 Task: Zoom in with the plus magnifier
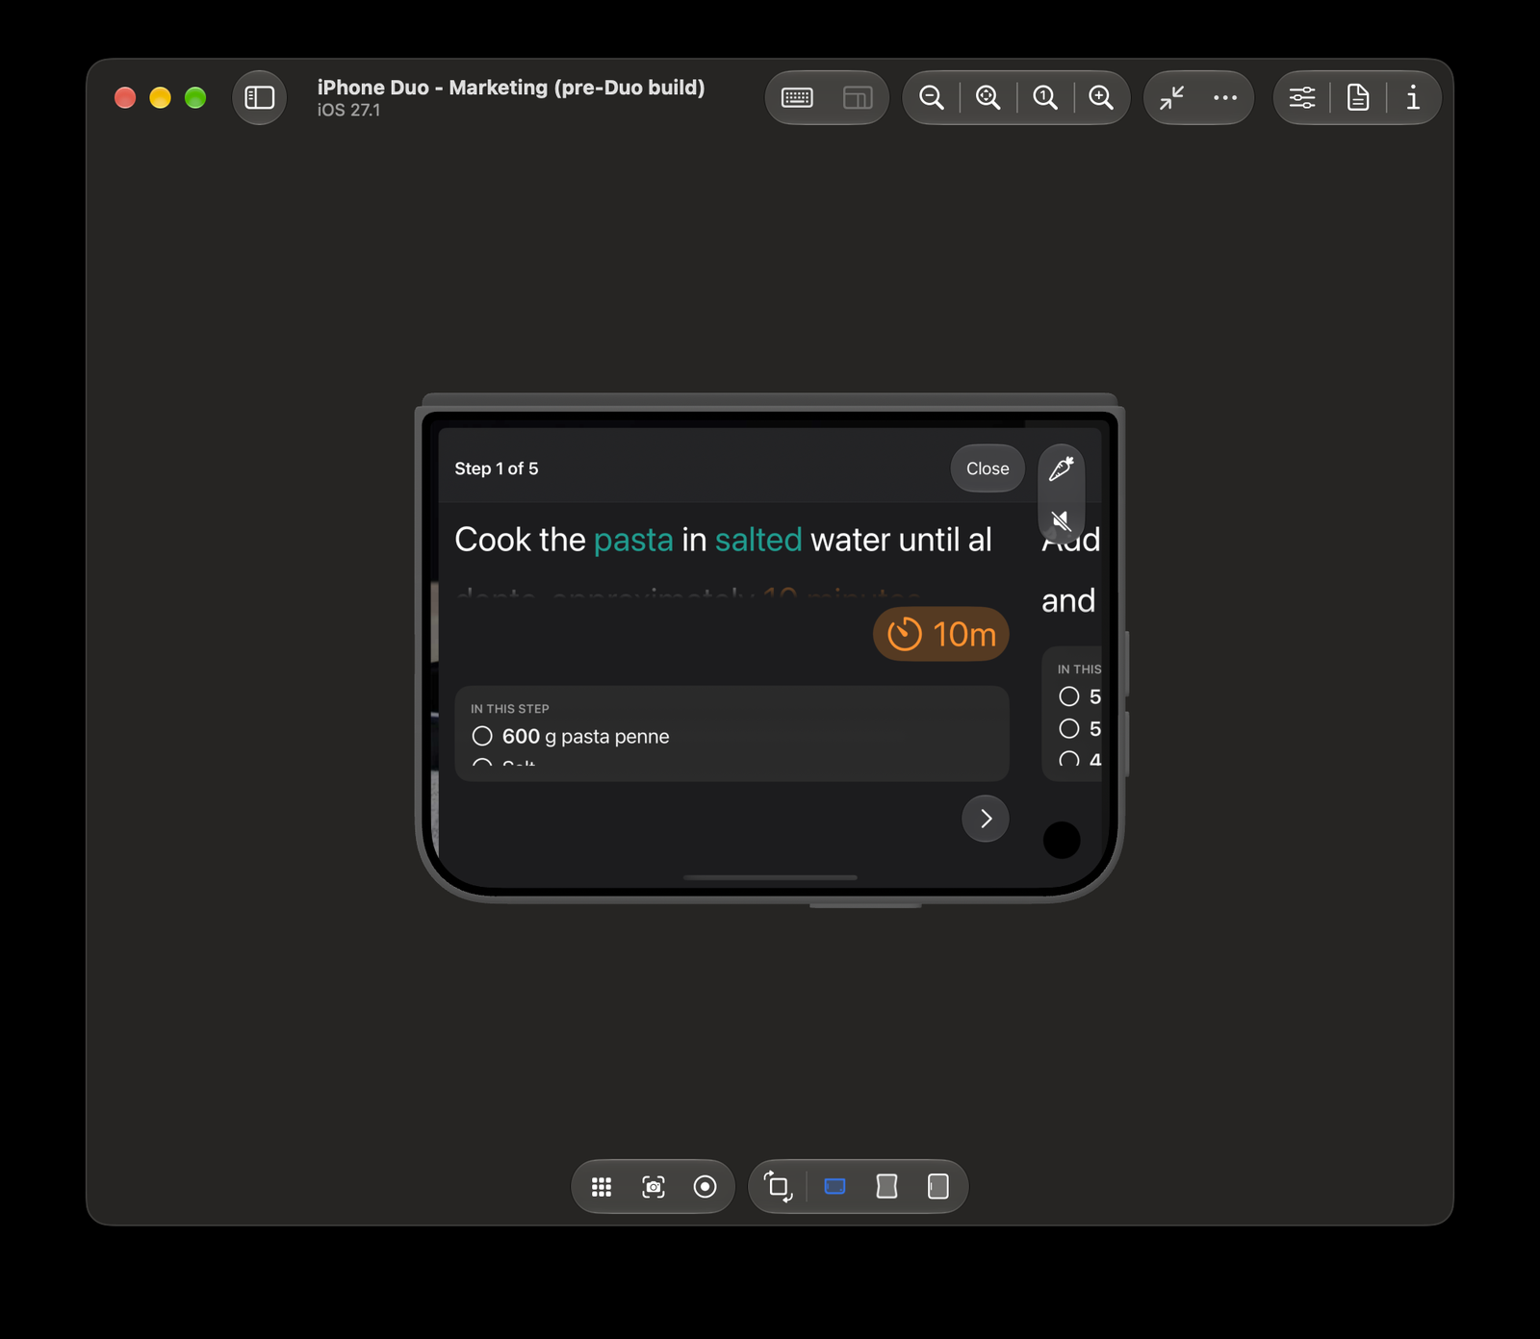(1100, 97)
